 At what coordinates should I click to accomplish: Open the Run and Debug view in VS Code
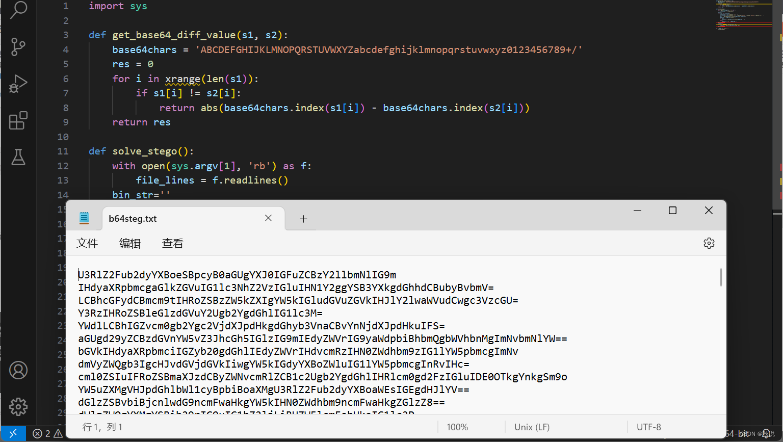click(x=18, y=84)
